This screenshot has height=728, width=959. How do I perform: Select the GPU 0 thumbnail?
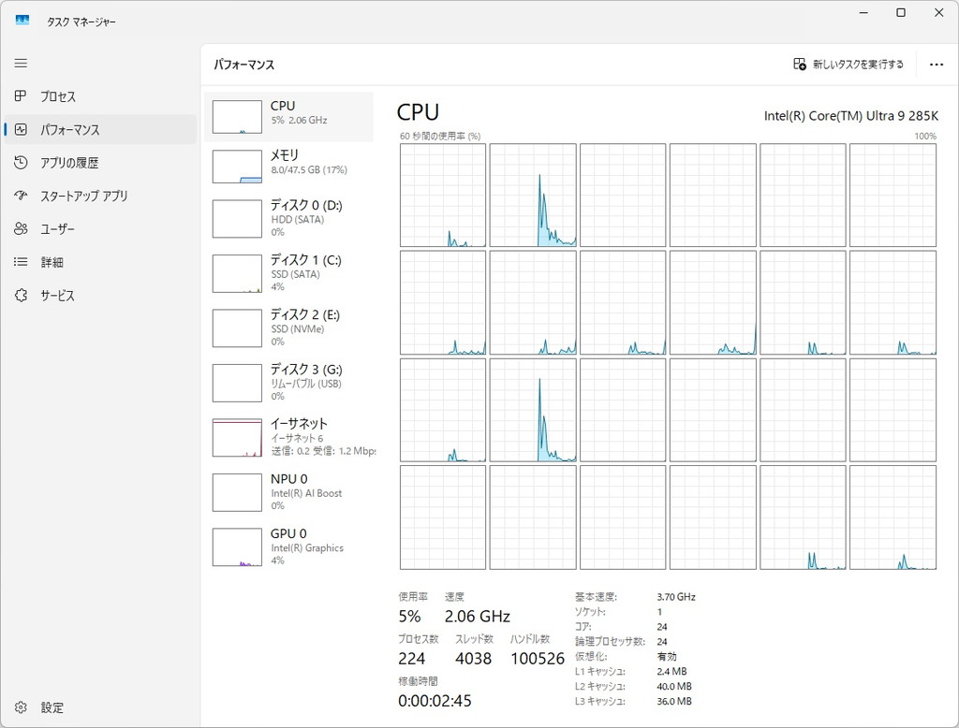237,547
